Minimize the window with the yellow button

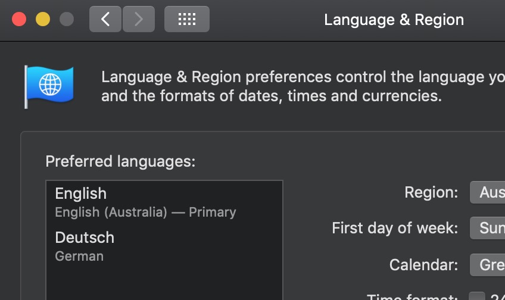click(43, 19)
